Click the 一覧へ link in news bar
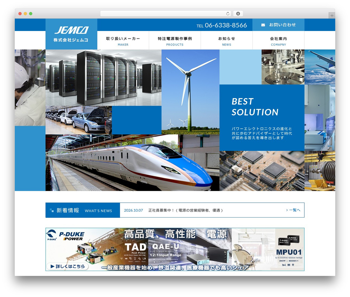 pos(293,210)
